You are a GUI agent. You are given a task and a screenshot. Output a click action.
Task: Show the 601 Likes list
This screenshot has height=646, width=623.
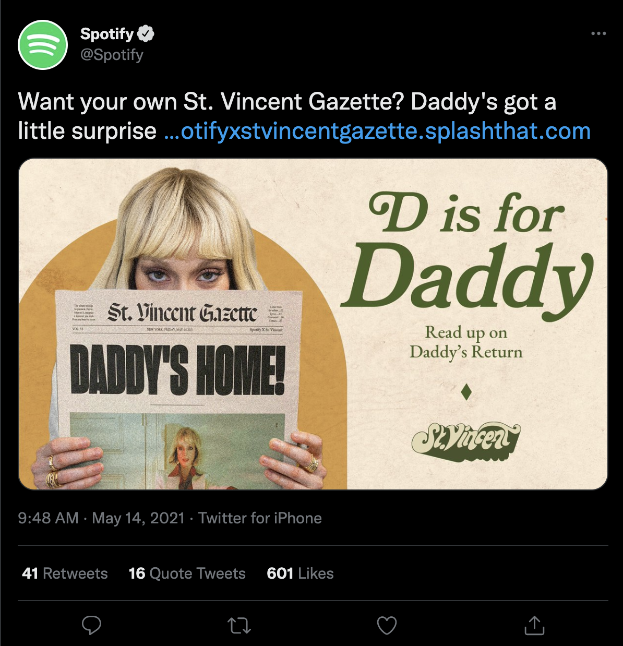coord(300,573)
